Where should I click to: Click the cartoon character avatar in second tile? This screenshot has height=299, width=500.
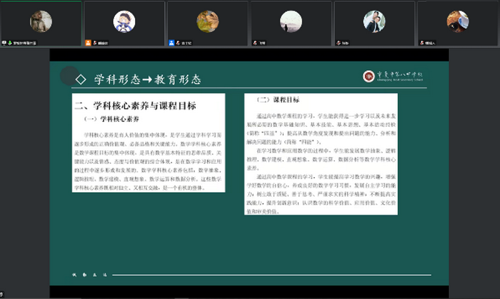[124, 21]
